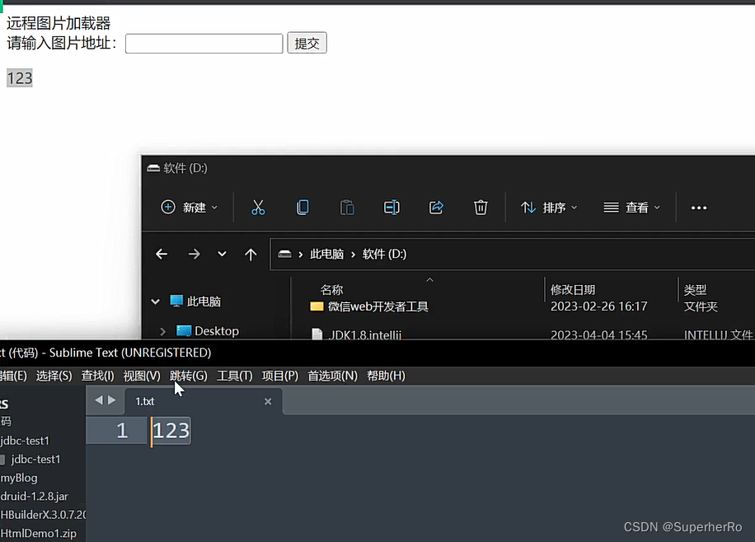
Task: Select the Cut icon in Explorer toolbar
Action: point(258,207)
